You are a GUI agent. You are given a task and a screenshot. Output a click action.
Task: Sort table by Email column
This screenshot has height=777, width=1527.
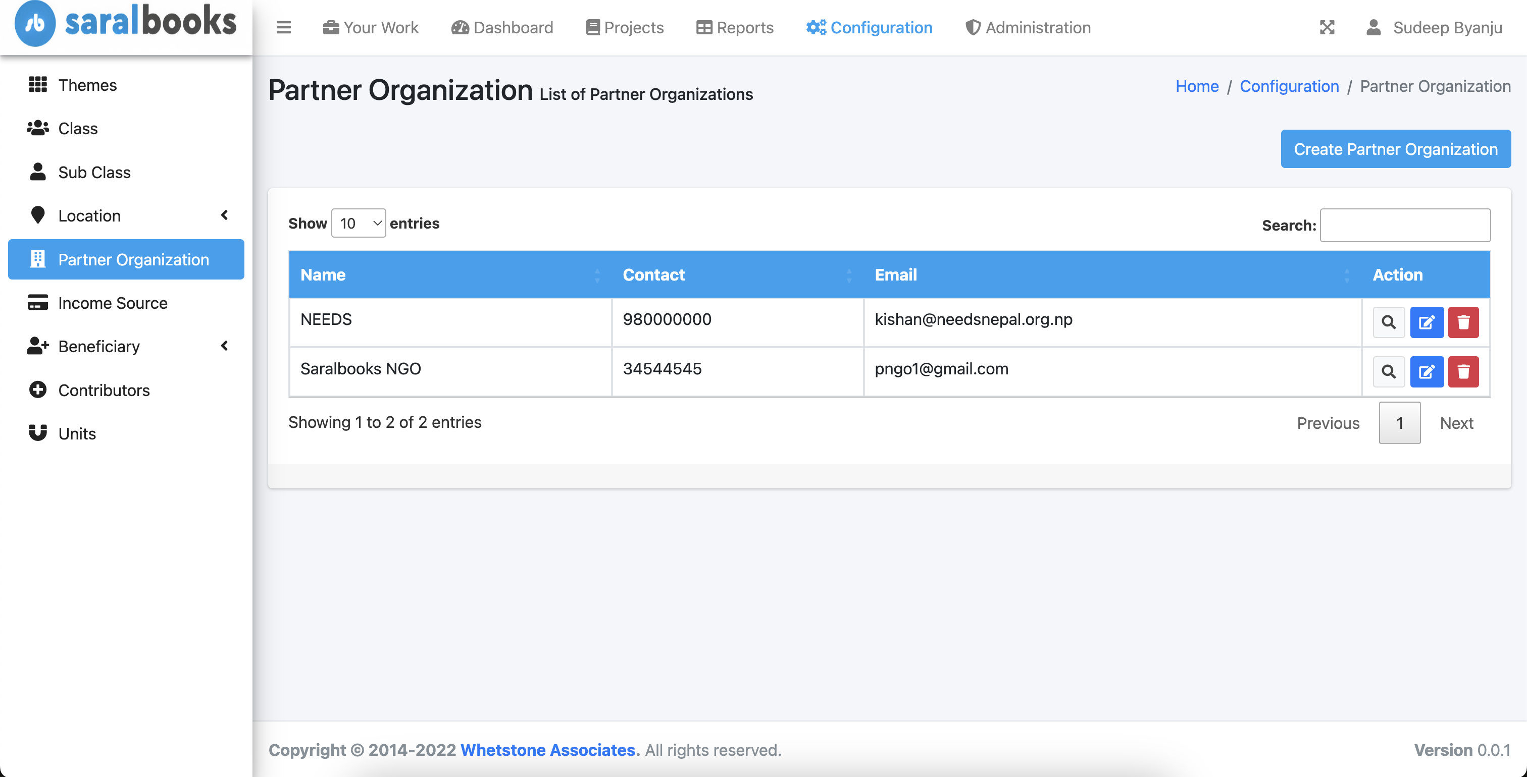click(x=1112, y=274)
